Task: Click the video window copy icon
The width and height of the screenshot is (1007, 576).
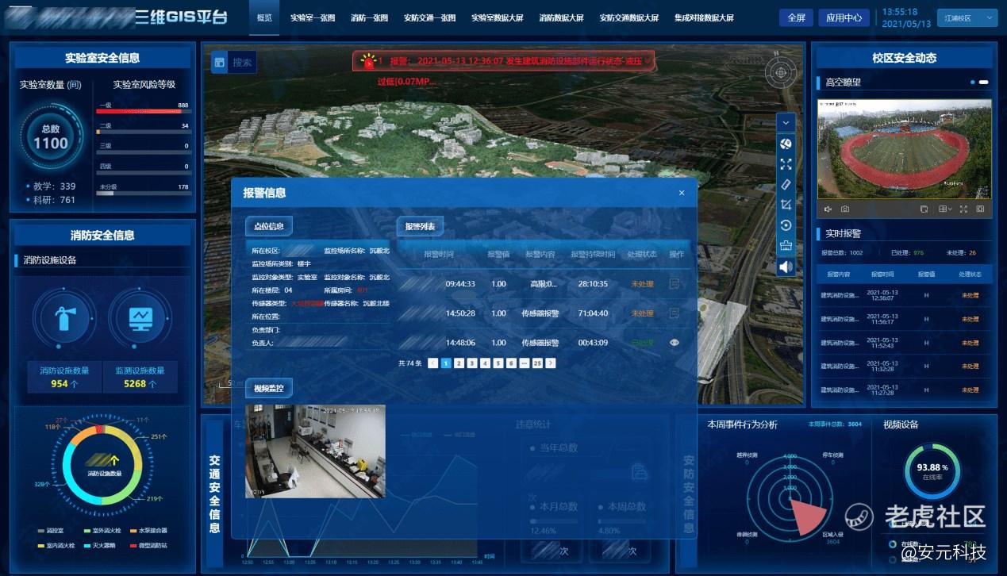Action: pyautogui.click(x=924, y=209)
